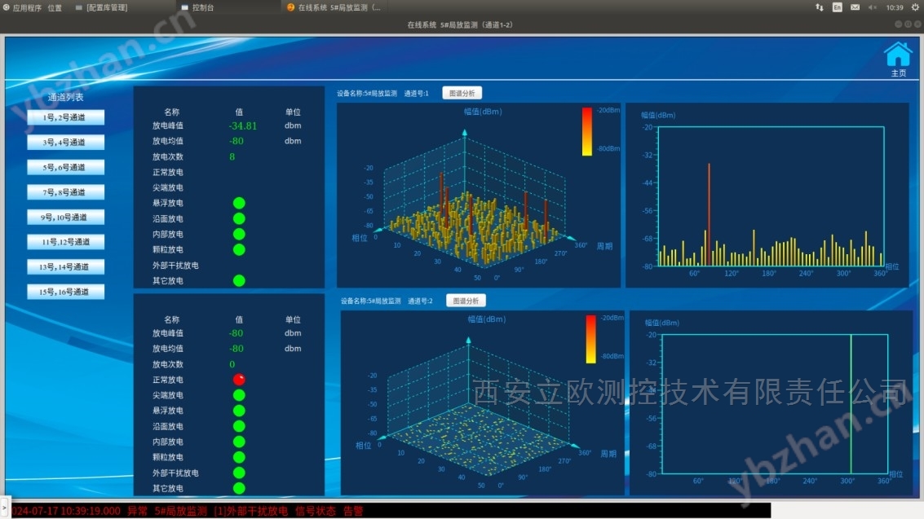Click the green 尖端放电 indicator in channel 2
This screenshot has width=924, height=519.
pyautogui.click(x=239, y=395)
